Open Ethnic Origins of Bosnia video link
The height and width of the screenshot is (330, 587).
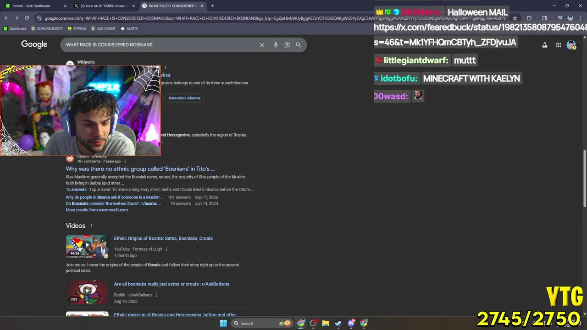[x=163, y=238]
